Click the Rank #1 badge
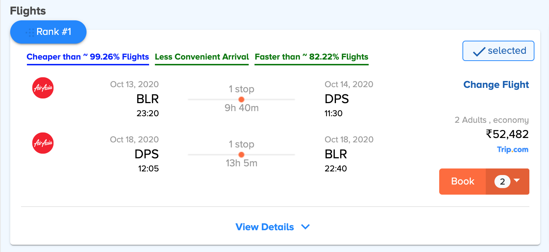Viewport: 549px width, 252px height. click(x=48, y=32)
